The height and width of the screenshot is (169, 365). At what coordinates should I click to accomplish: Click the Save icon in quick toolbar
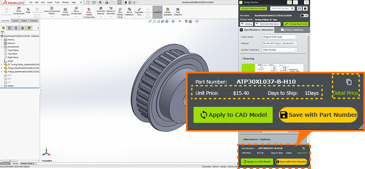[100, 2]
